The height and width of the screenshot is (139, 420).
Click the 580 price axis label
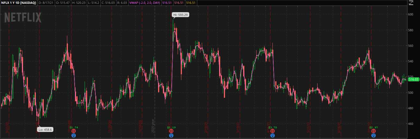click(411, 30)
